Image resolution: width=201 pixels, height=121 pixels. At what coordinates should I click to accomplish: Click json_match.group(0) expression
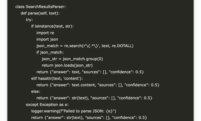83,59
